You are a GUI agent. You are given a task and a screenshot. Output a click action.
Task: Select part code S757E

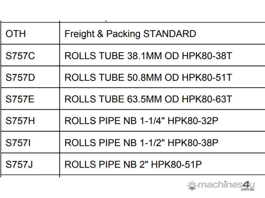pyautogui.click(x=20, y=99)
